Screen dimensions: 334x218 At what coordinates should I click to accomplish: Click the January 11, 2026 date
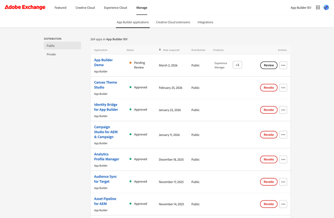[169, 135]
